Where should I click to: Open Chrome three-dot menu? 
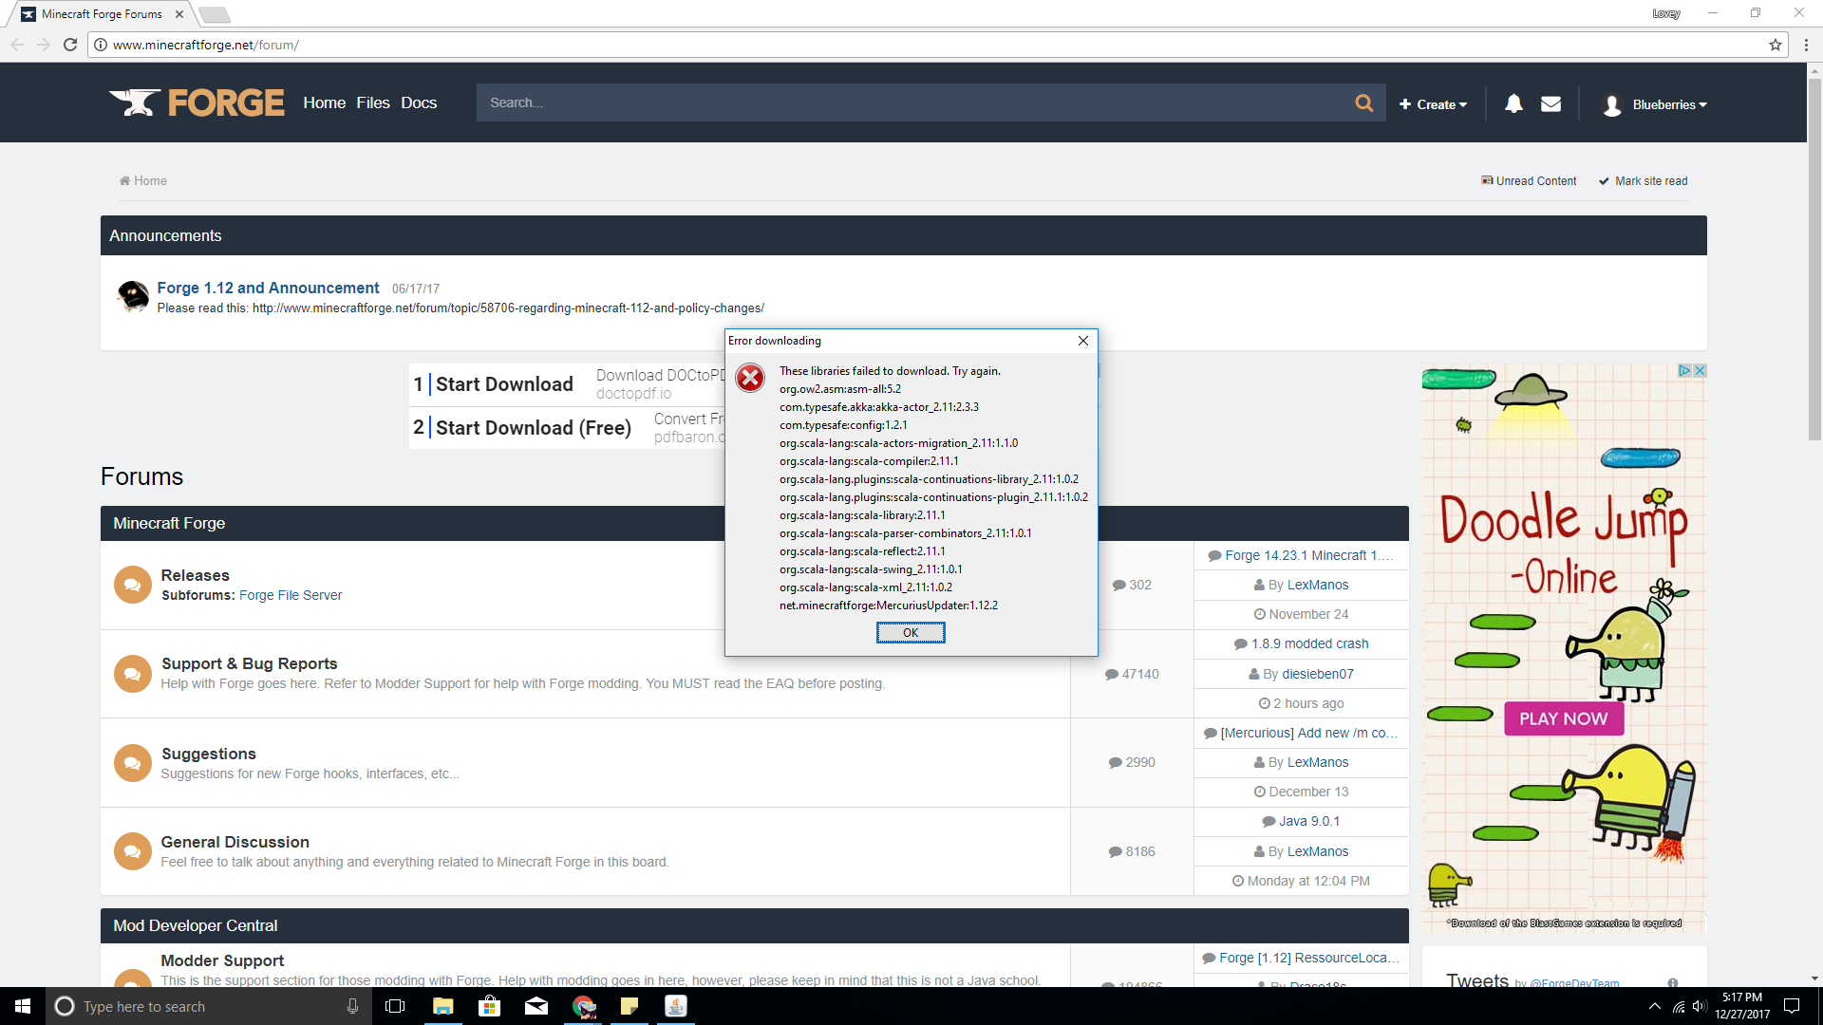pyautogui.click(x=1806, y=45)
